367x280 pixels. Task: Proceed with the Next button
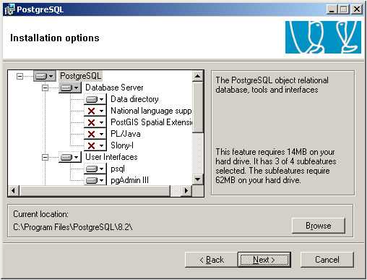264,260
